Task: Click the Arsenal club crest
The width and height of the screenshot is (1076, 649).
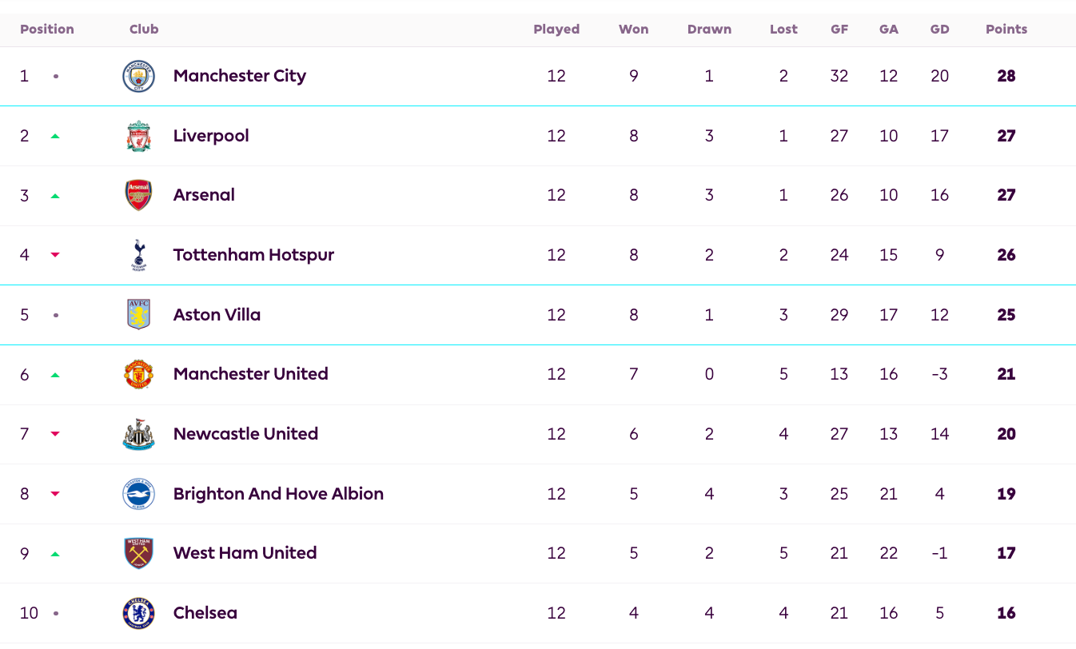Action: coord(138,195)
